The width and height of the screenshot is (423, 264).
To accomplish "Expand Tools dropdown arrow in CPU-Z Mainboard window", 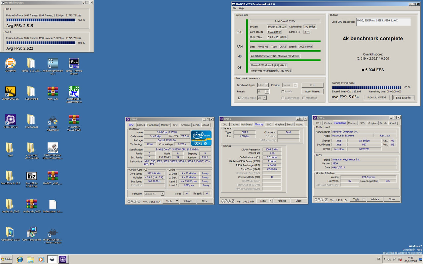I will 364,199.
